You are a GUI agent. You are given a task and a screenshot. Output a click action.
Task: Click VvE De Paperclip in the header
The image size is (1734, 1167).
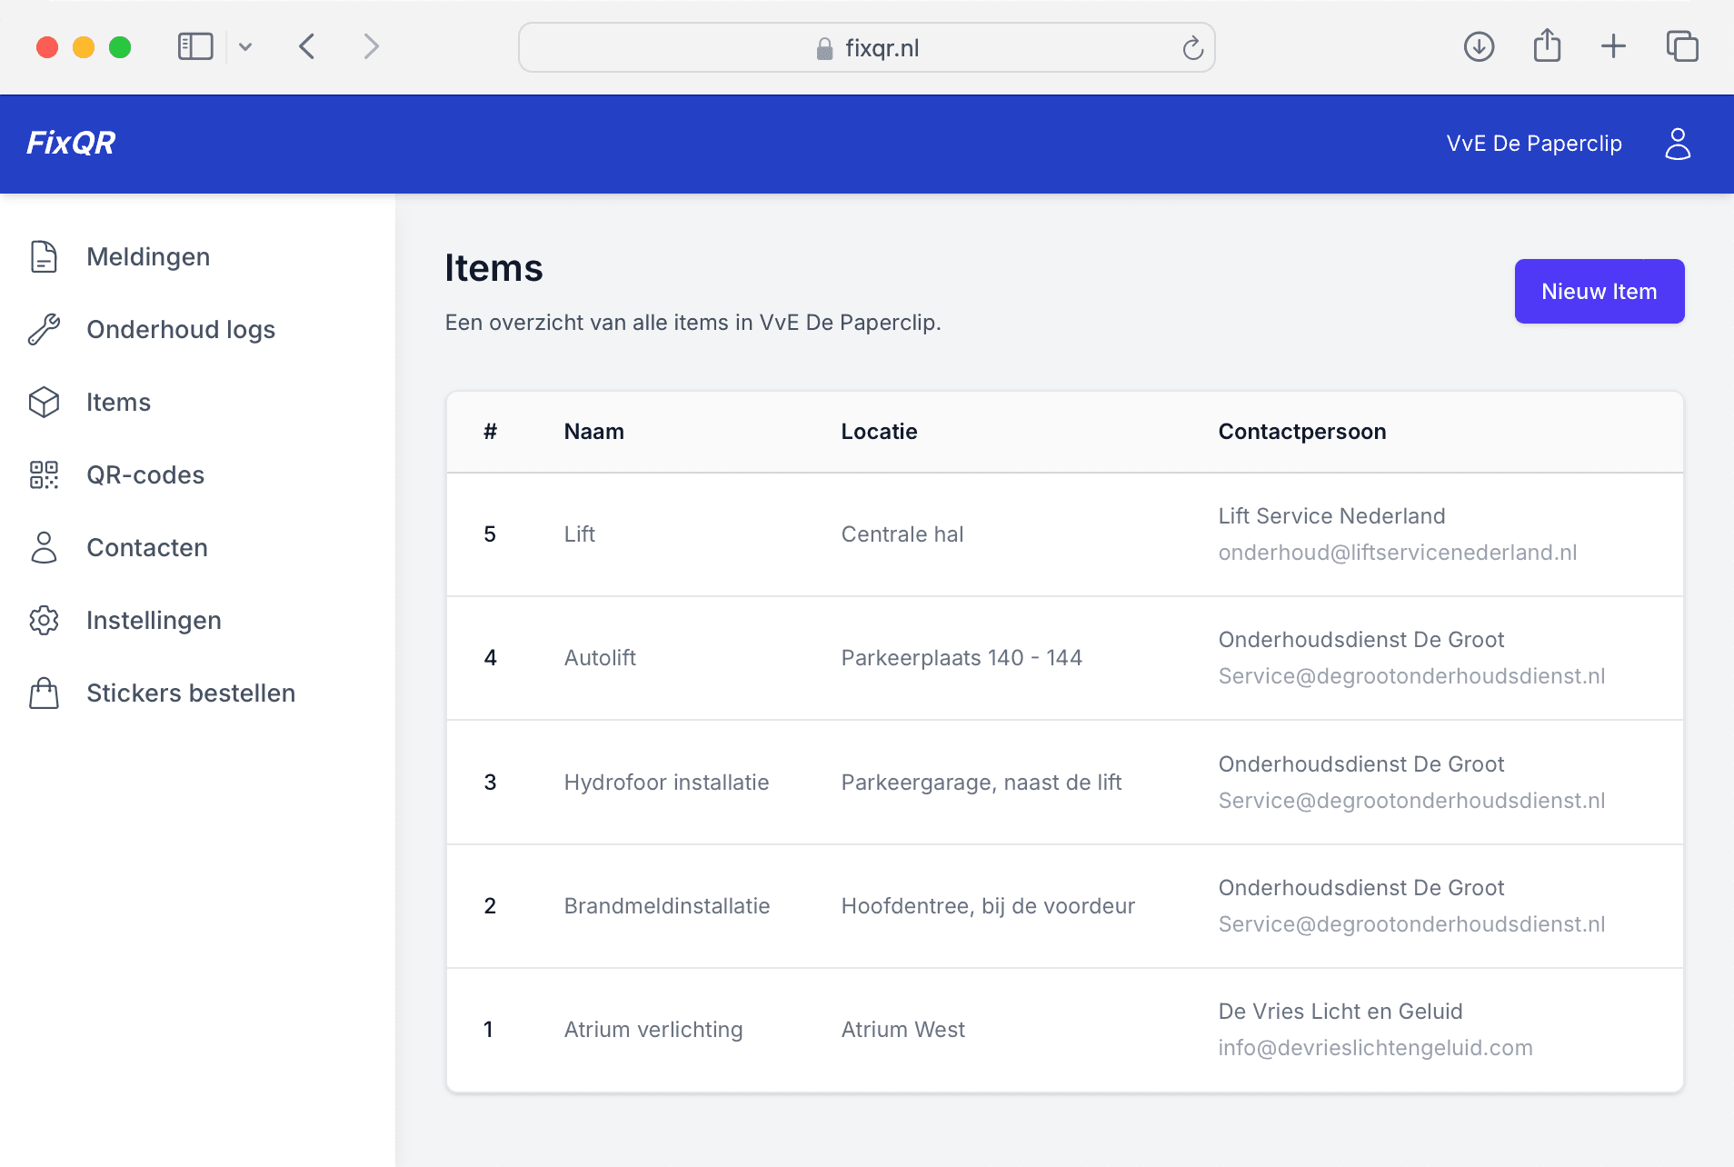coord(1534,144)
